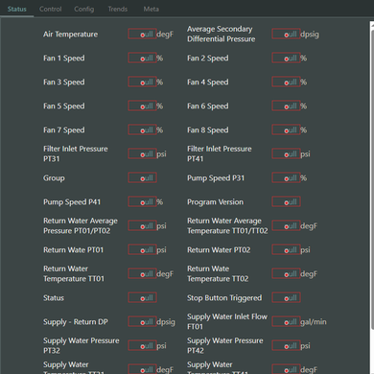
Task: Click the Status tab
Action: point(17,9)
